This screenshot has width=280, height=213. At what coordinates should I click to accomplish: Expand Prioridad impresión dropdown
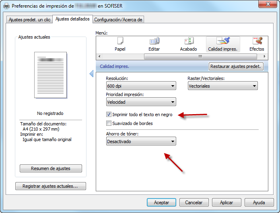(x=141, y=102)
